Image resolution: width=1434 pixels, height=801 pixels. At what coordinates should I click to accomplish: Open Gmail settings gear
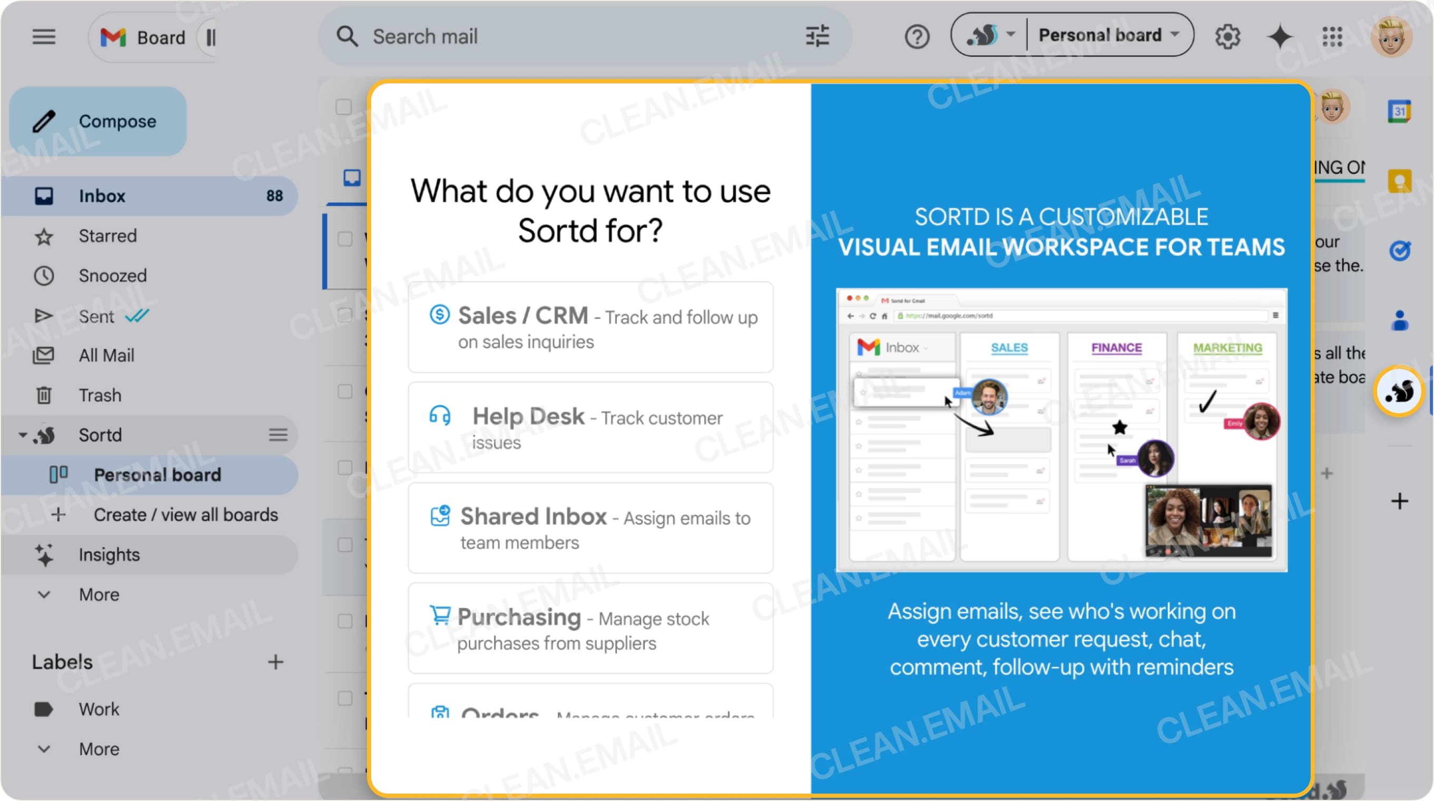coord(1227,36)
